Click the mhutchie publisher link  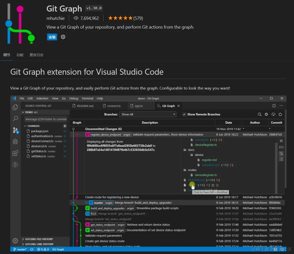(x=56, y=18)
